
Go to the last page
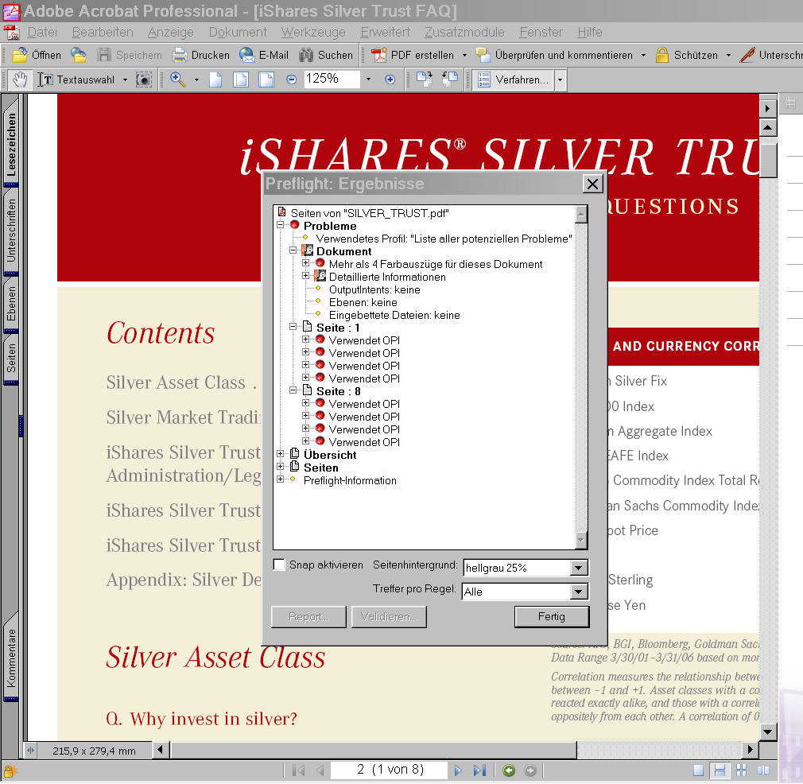[x=479, y=770]
